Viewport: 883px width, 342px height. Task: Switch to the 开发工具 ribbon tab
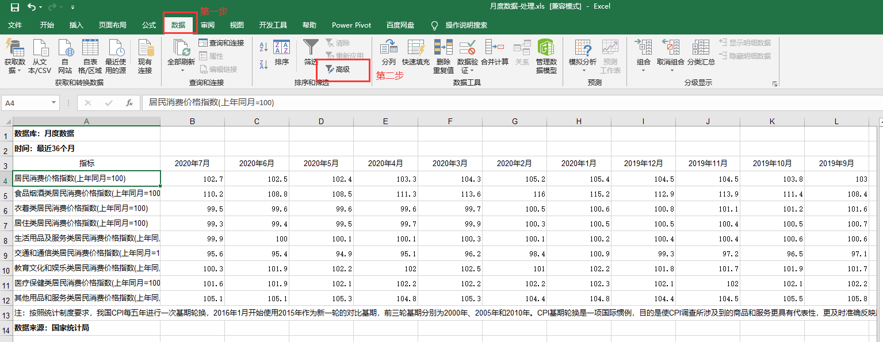click(x=273, y=25)
